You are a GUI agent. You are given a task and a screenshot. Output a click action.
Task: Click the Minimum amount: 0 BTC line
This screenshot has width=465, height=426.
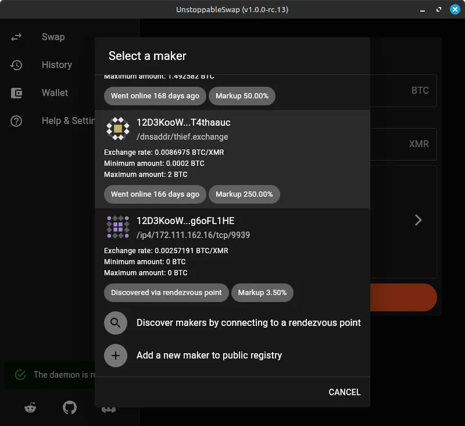tap(145, 262)
